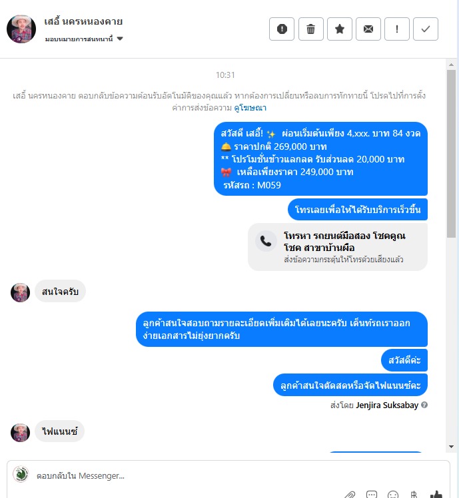Star this conversation for follow-up
Image resolution: width=459 pixels, height=498 pixels.
[340, 29]
